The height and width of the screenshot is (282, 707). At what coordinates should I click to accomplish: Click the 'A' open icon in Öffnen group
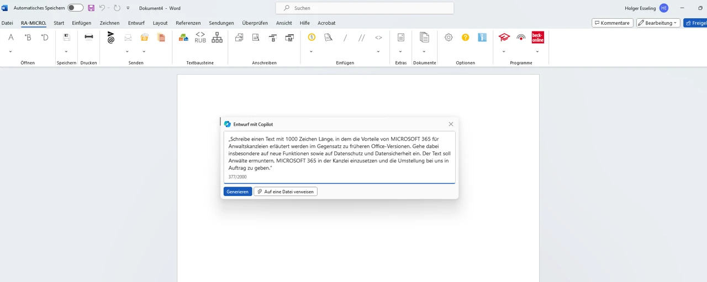(x=10, y=37)
